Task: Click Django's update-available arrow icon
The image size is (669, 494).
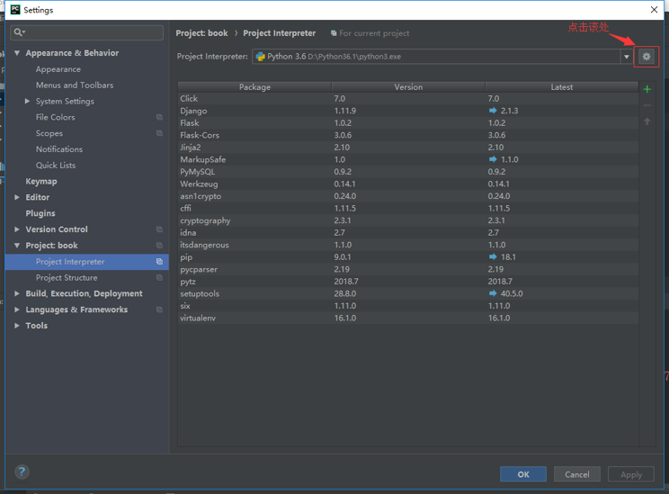Action: 493,111
